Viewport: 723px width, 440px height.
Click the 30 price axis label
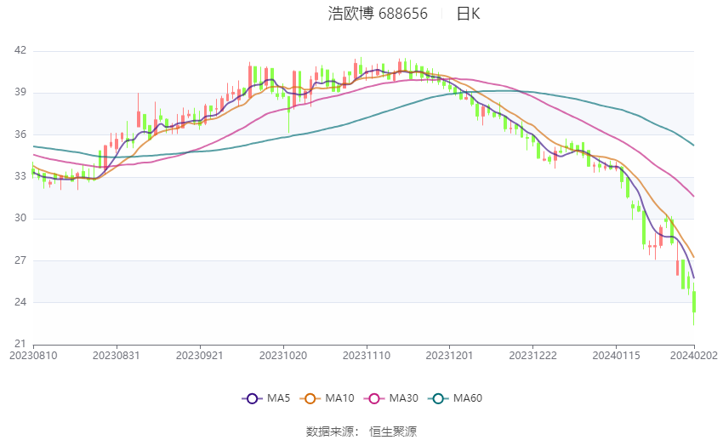(20, 218)
